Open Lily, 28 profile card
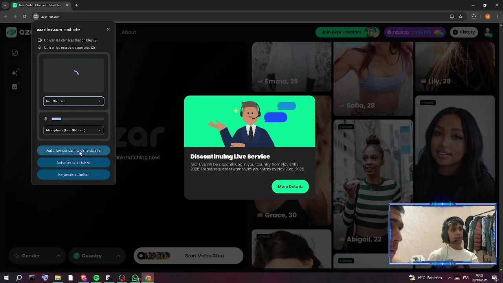Image resolution: width=503 pixels, height=283 pixels. (x=455, y=67)
